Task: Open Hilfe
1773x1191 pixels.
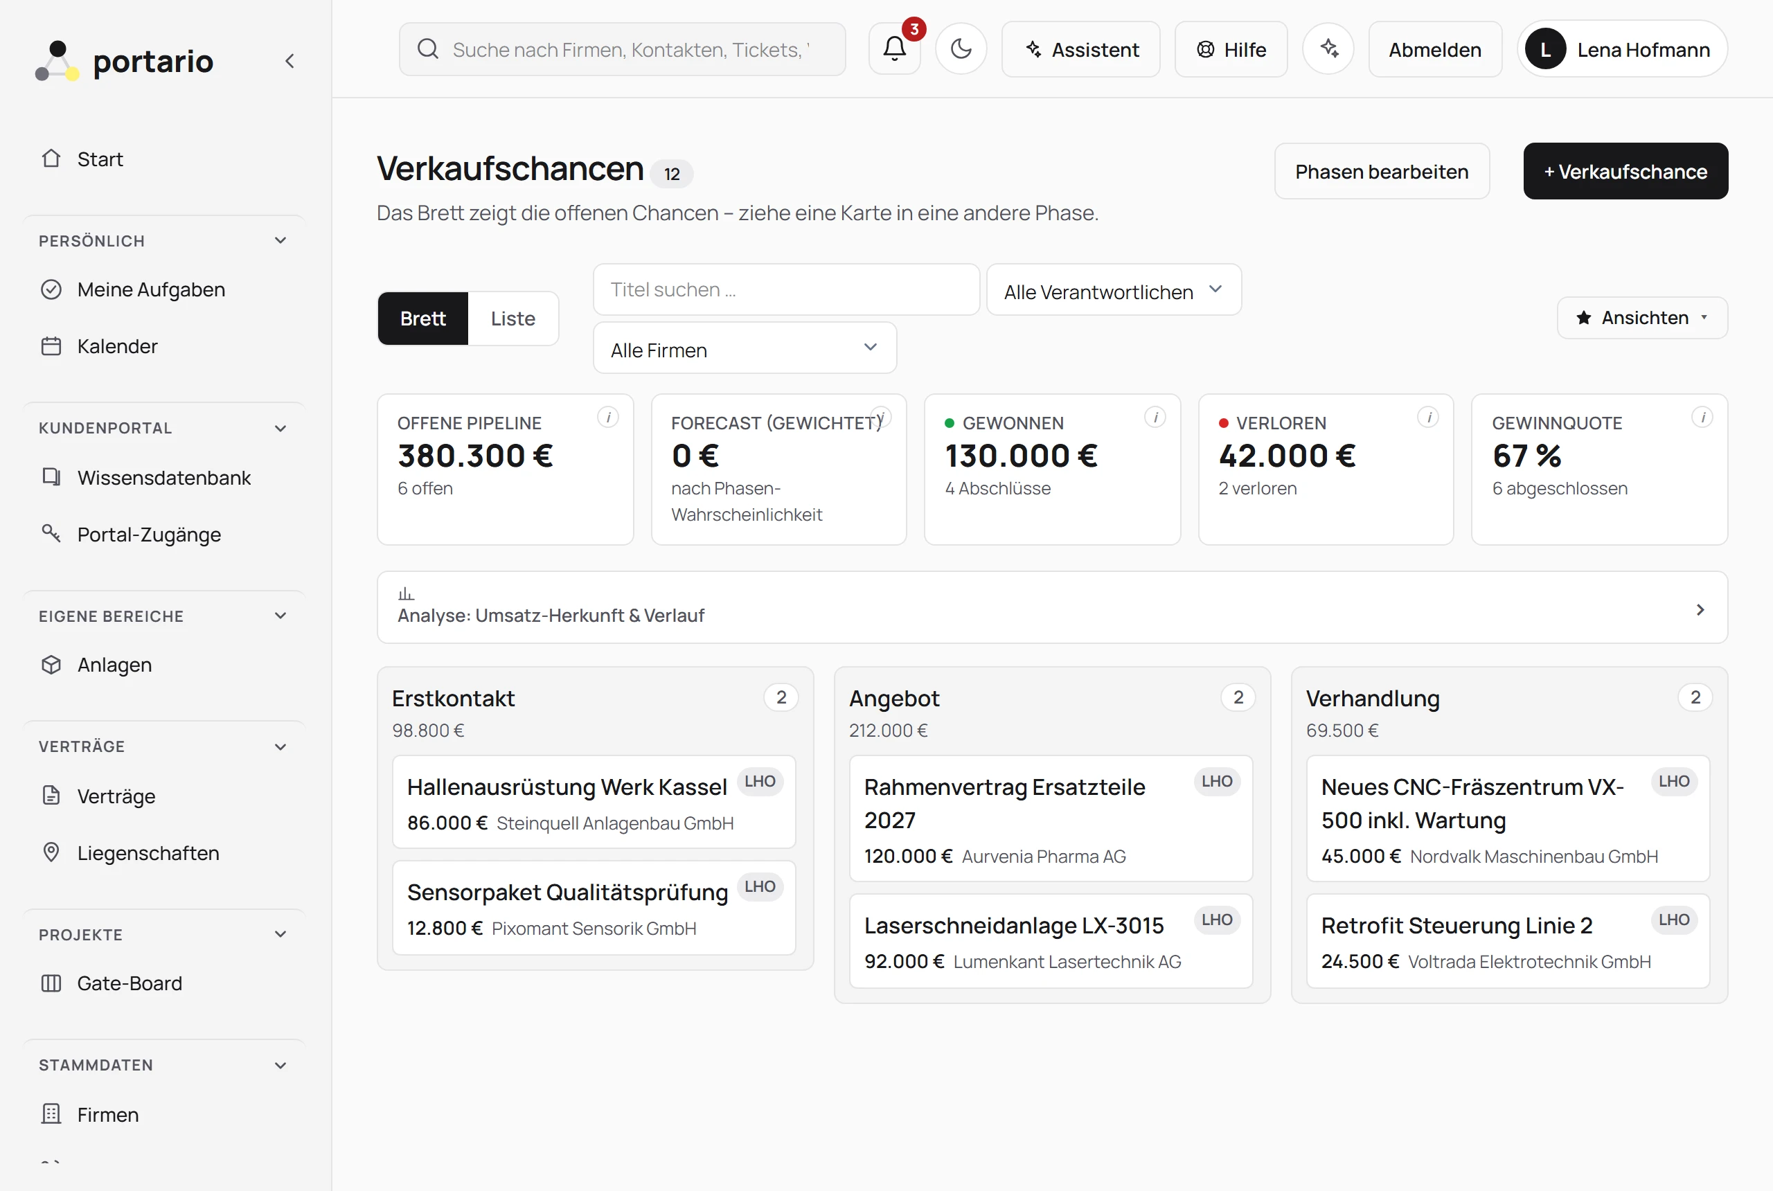Action: (1231, 49)
